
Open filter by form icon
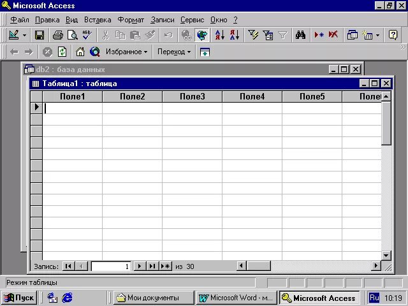click(268, 35)
